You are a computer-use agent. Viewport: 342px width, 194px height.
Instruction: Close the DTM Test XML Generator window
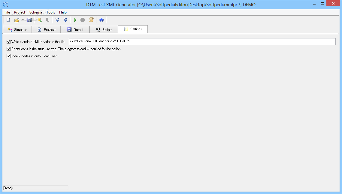tap(333, 4)
